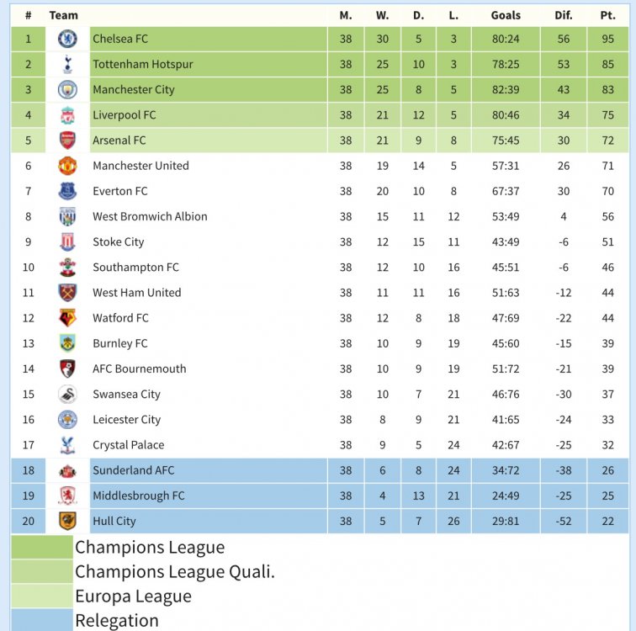The width and height of the screenshot is (636, 631).
Task: Select the Arsenal FC cannon crest
Action: [68, 141]
